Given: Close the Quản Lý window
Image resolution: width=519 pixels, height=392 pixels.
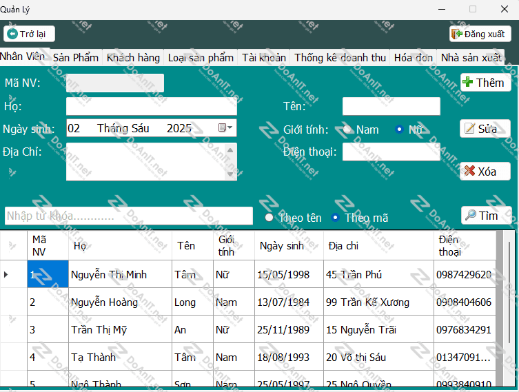Looking at the screenshot, I should tap(504, 9).
